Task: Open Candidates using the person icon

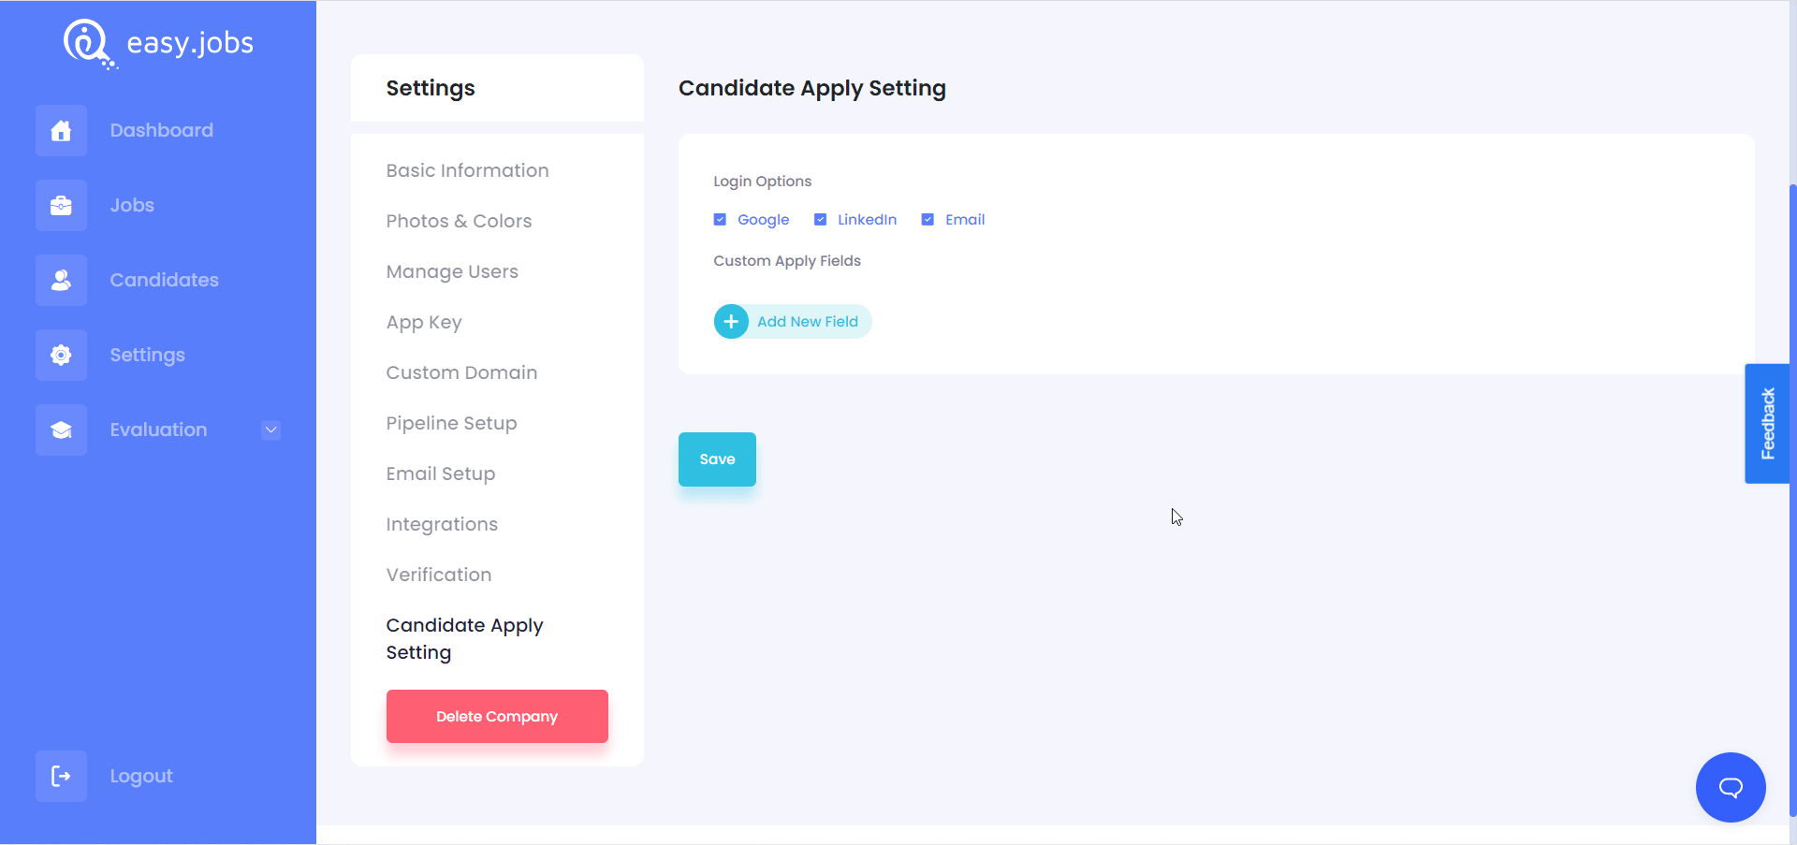Action: [x=60, y=280]
